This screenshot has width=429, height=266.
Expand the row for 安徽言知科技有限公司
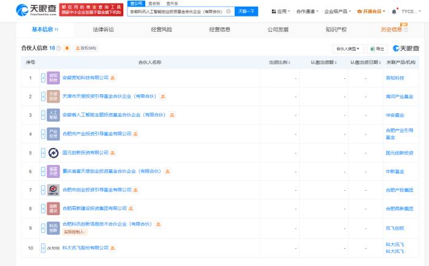(x=43, y=78)
